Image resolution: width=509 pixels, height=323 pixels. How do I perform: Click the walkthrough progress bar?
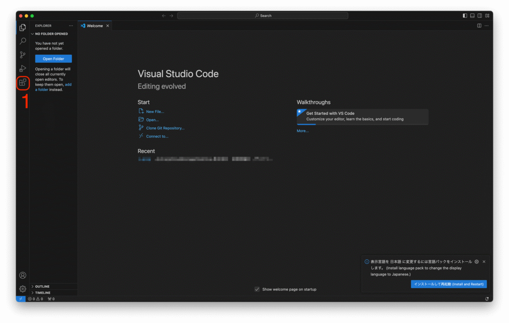click(x=362, y=124)
